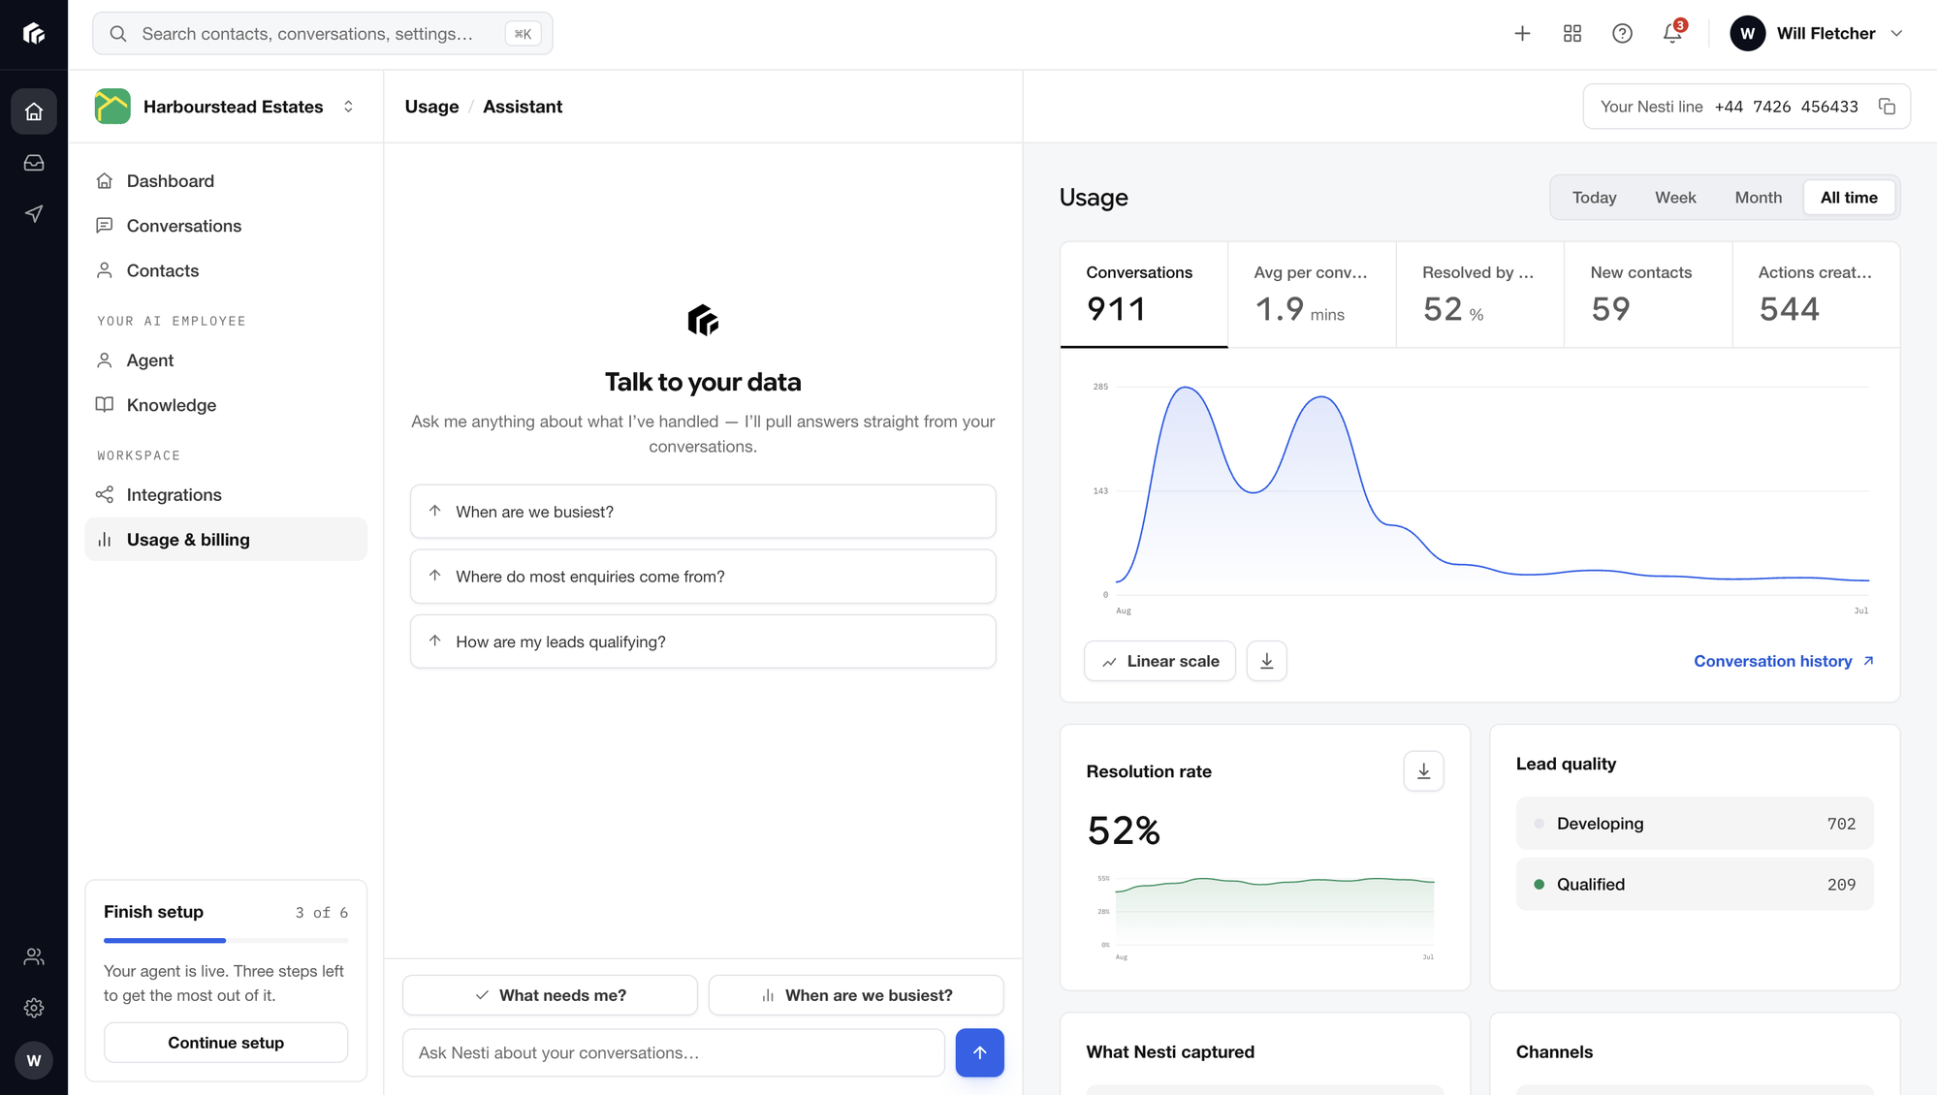Viewport: 1937px width, 1095px height.
Task: Open the settings gear in left rail
Action: 34,1008
